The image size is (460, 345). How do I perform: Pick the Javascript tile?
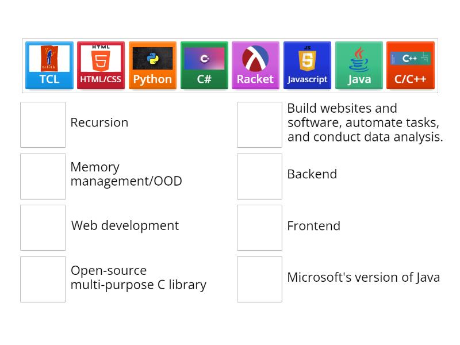[x=307, y=65]
